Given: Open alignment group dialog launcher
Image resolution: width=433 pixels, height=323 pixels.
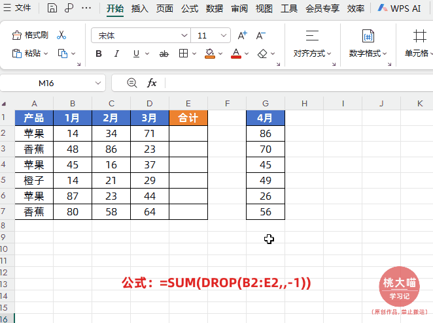Looking at the screenshot, I should pyautogui.click(x=334, y=64).
